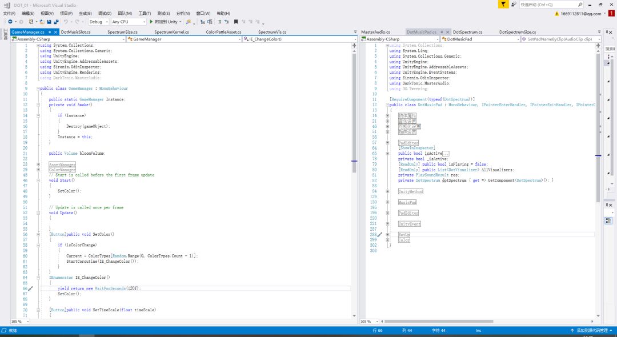The width and height of the screenshot is (617, 337).
Task: Toggle the pin on the DotMusicPad.cs tab
Action: tap(442, 32)
